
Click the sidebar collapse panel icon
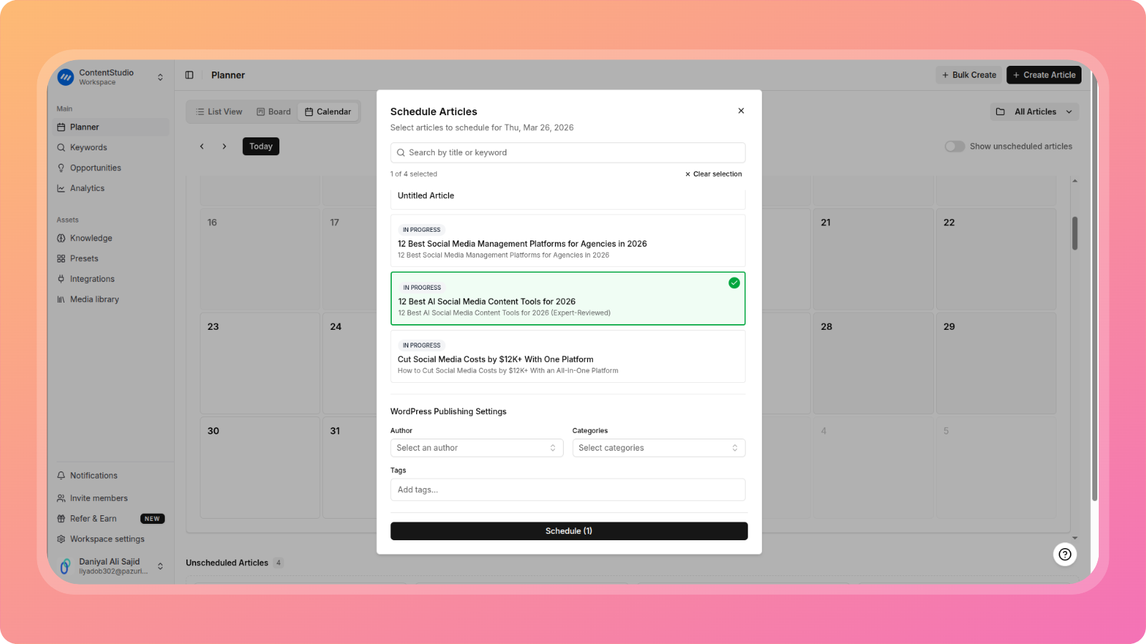(189, 75)
